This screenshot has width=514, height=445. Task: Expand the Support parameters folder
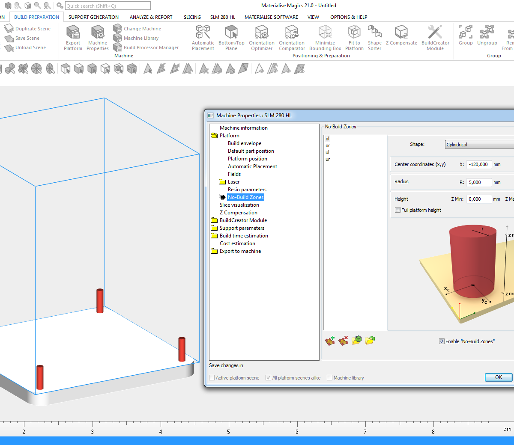[x=214, y=228]
